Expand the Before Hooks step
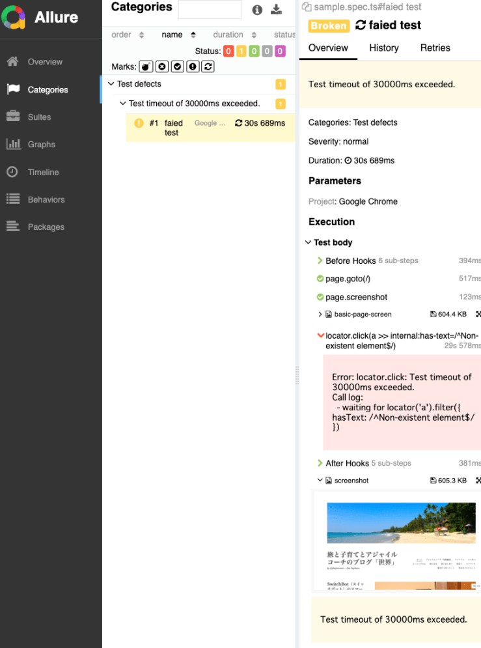481x648 pixels. click(320, 261)
